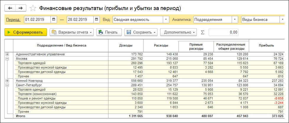Open the Варианты отчета menu

(72, 32)
